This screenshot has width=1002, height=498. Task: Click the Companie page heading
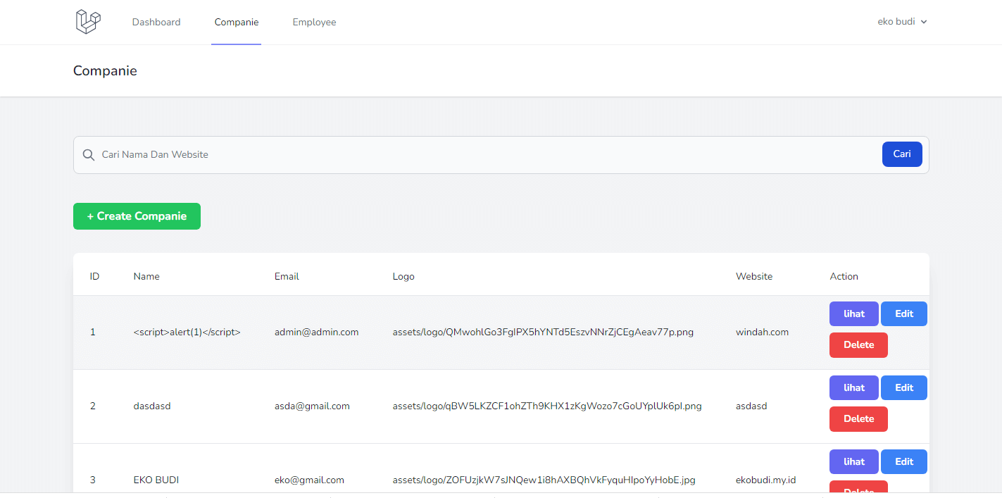tap(105, 71)
